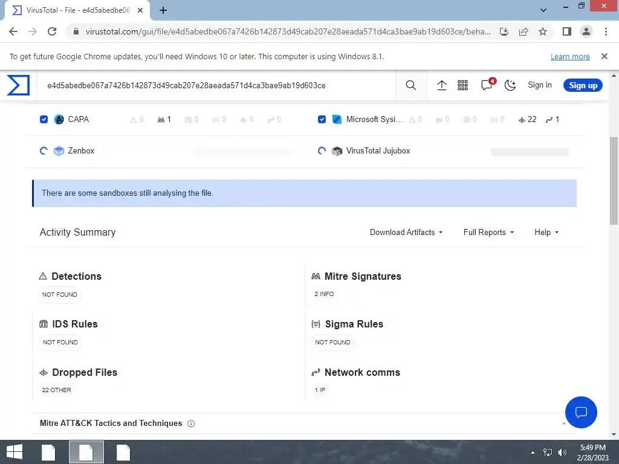
Task: Toggle dark mode moon icon
Action: (510, 85)
